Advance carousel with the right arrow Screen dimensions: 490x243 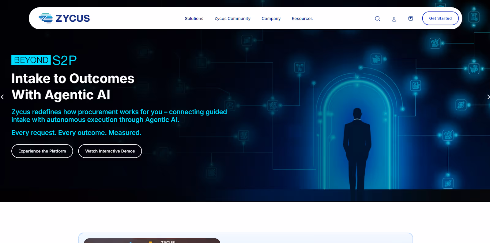tap(488, 97)
